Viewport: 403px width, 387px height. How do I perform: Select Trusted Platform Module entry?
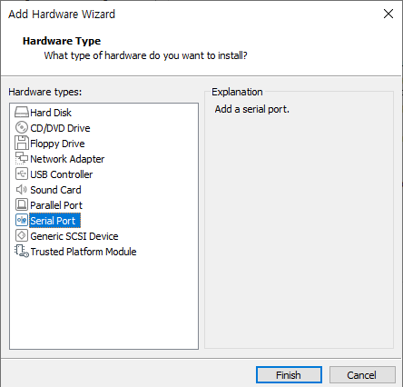(x=84, y=252)
